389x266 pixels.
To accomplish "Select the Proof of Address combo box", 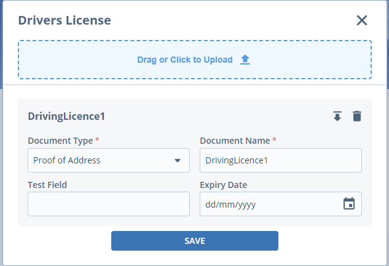I will (101, 160).
